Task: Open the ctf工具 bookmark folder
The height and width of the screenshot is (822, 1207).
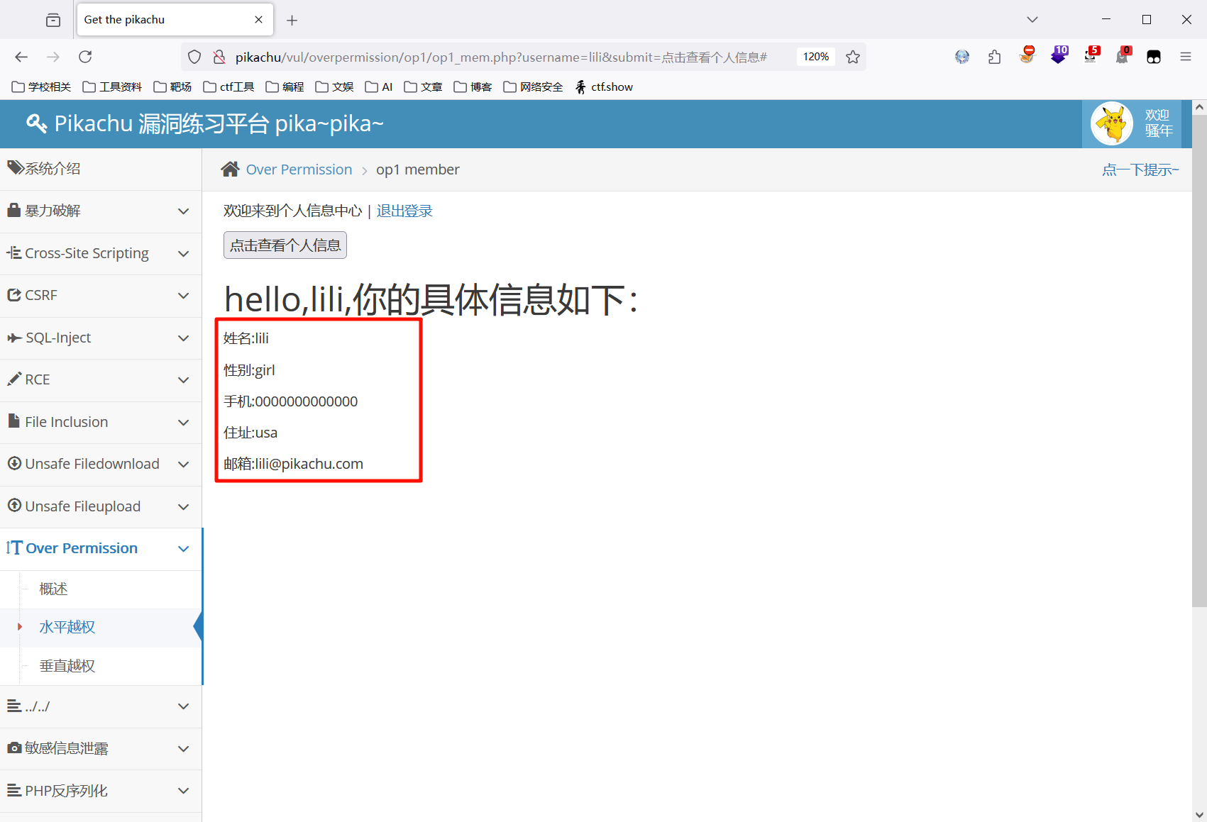Action: tap(228, 87)
